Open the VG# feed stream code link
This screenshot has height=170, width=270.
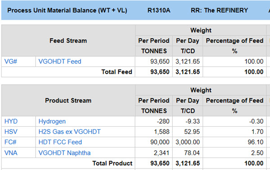[x=11, y=62]
